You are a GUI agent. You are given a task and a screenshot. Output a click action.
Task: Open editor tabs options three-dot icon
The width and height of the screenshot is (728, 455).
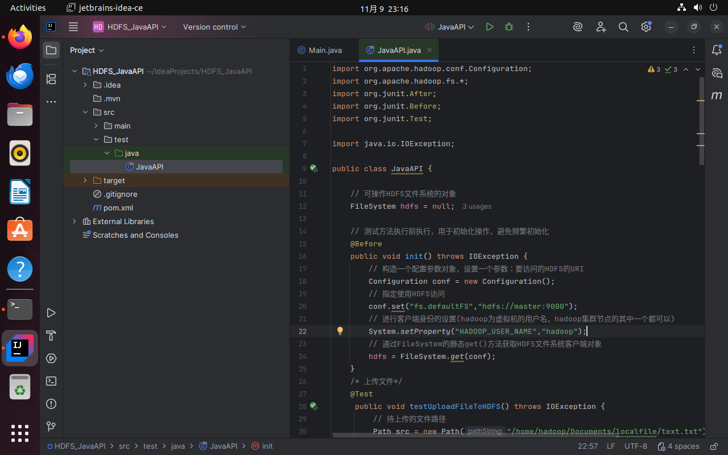point(694,50)
